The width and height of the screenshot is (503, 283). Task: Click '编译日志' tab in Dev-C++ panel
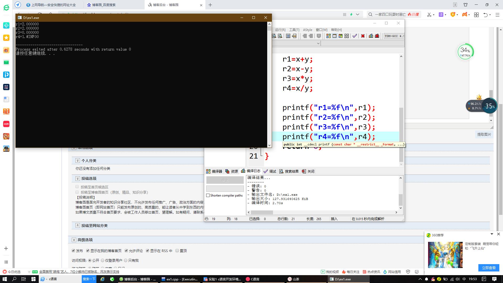click(253, 171)
